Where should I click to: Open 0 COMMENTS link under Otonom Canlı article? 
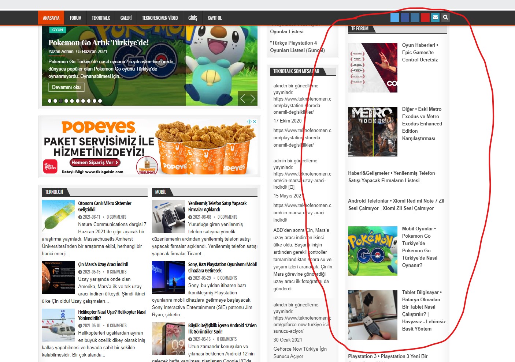(116, 217)
